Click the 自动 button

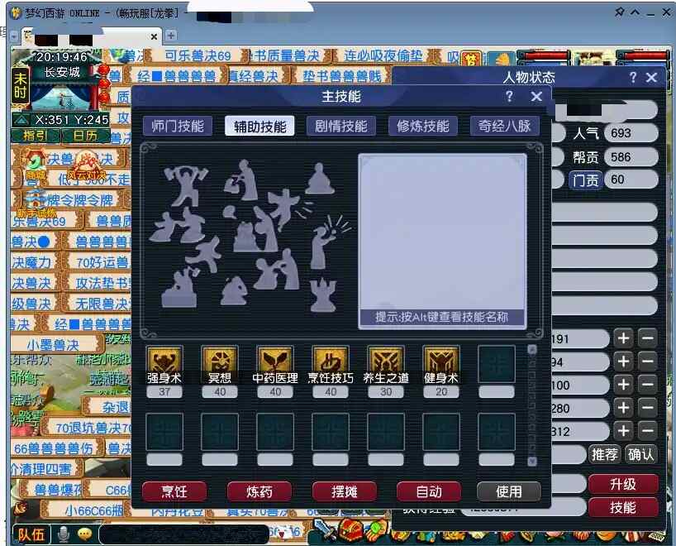429,491
